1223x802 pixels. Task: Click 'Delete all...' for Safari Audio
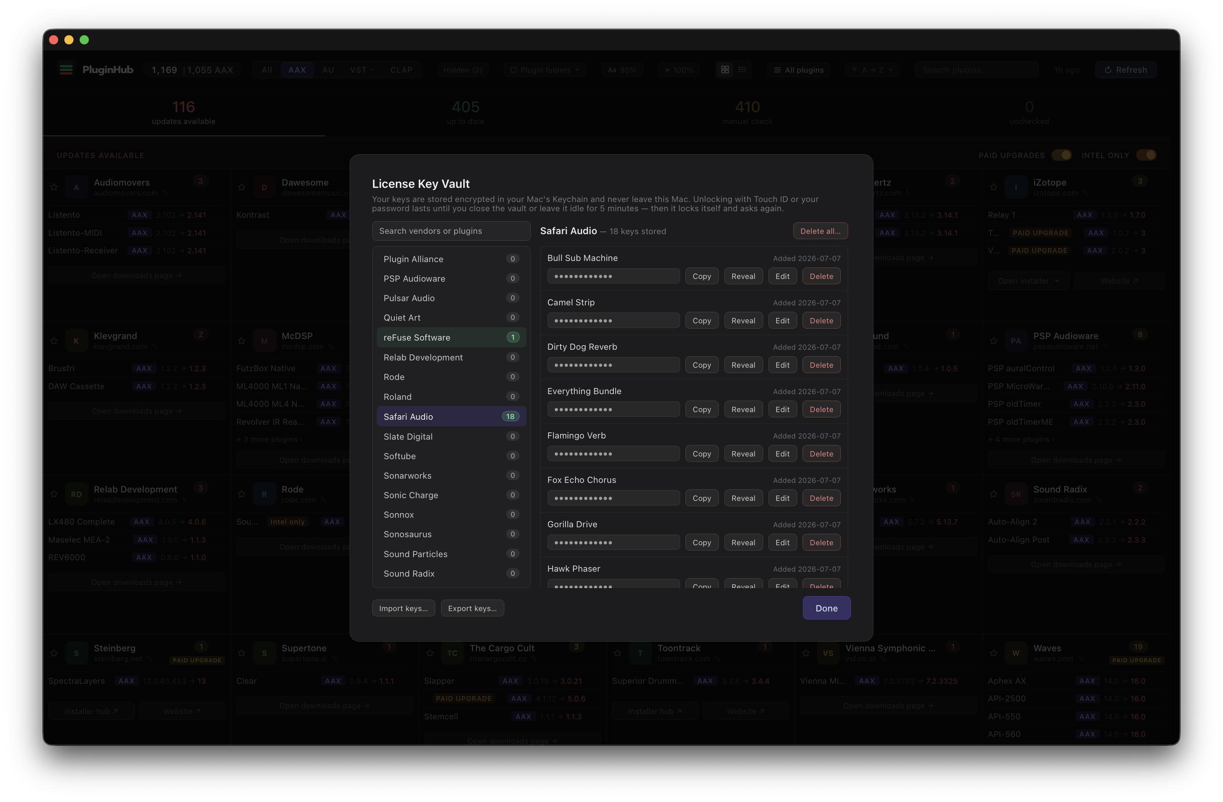[x=820, y=231]
